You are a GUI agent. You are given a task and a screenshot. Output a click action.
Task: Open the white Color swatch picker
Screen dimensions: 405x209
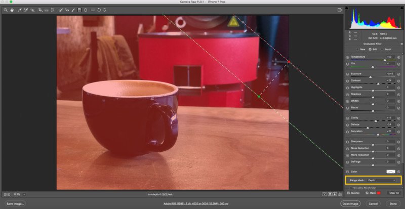point(391,172)
